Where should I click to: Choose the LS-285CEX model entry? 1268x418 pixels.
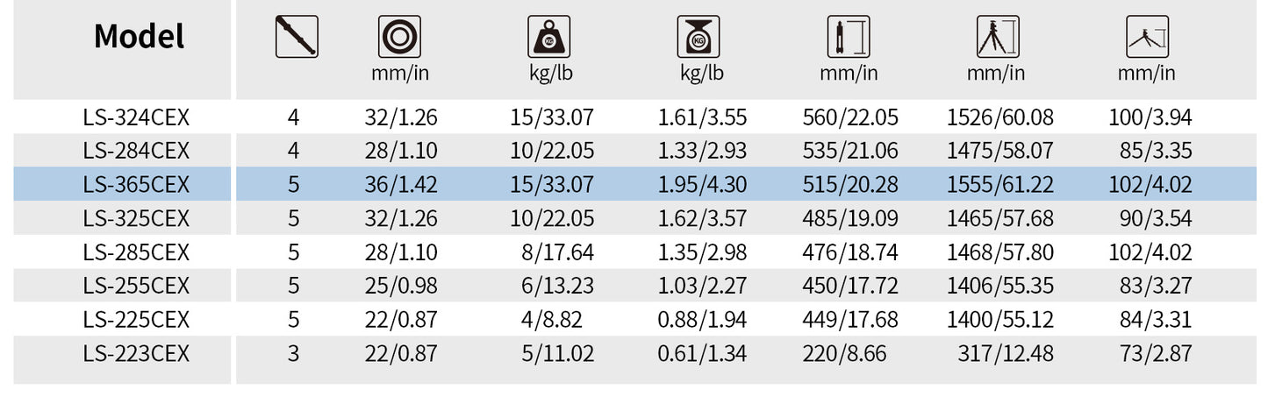point(136,252)
